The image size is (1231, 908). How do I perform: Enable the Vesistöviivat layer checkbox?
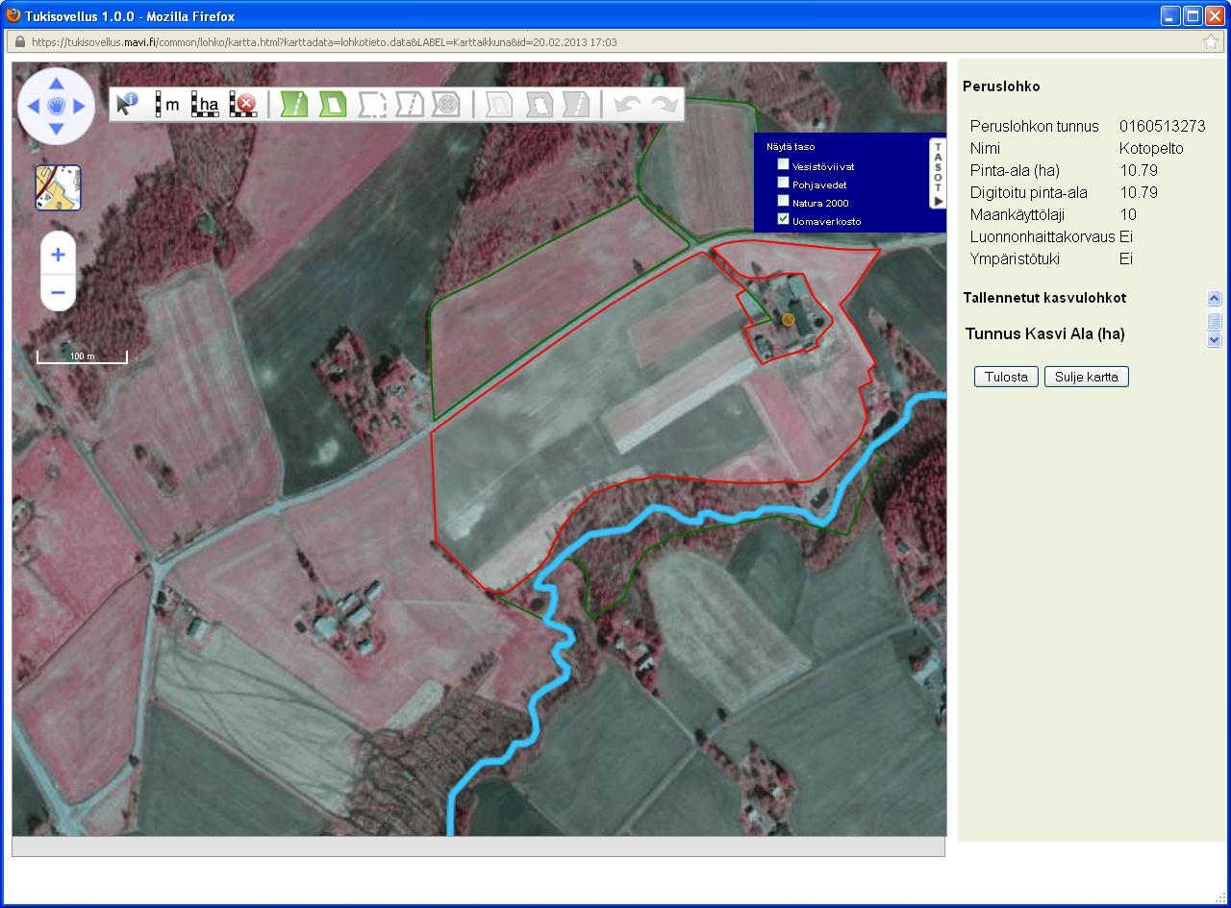click(784, 164)
